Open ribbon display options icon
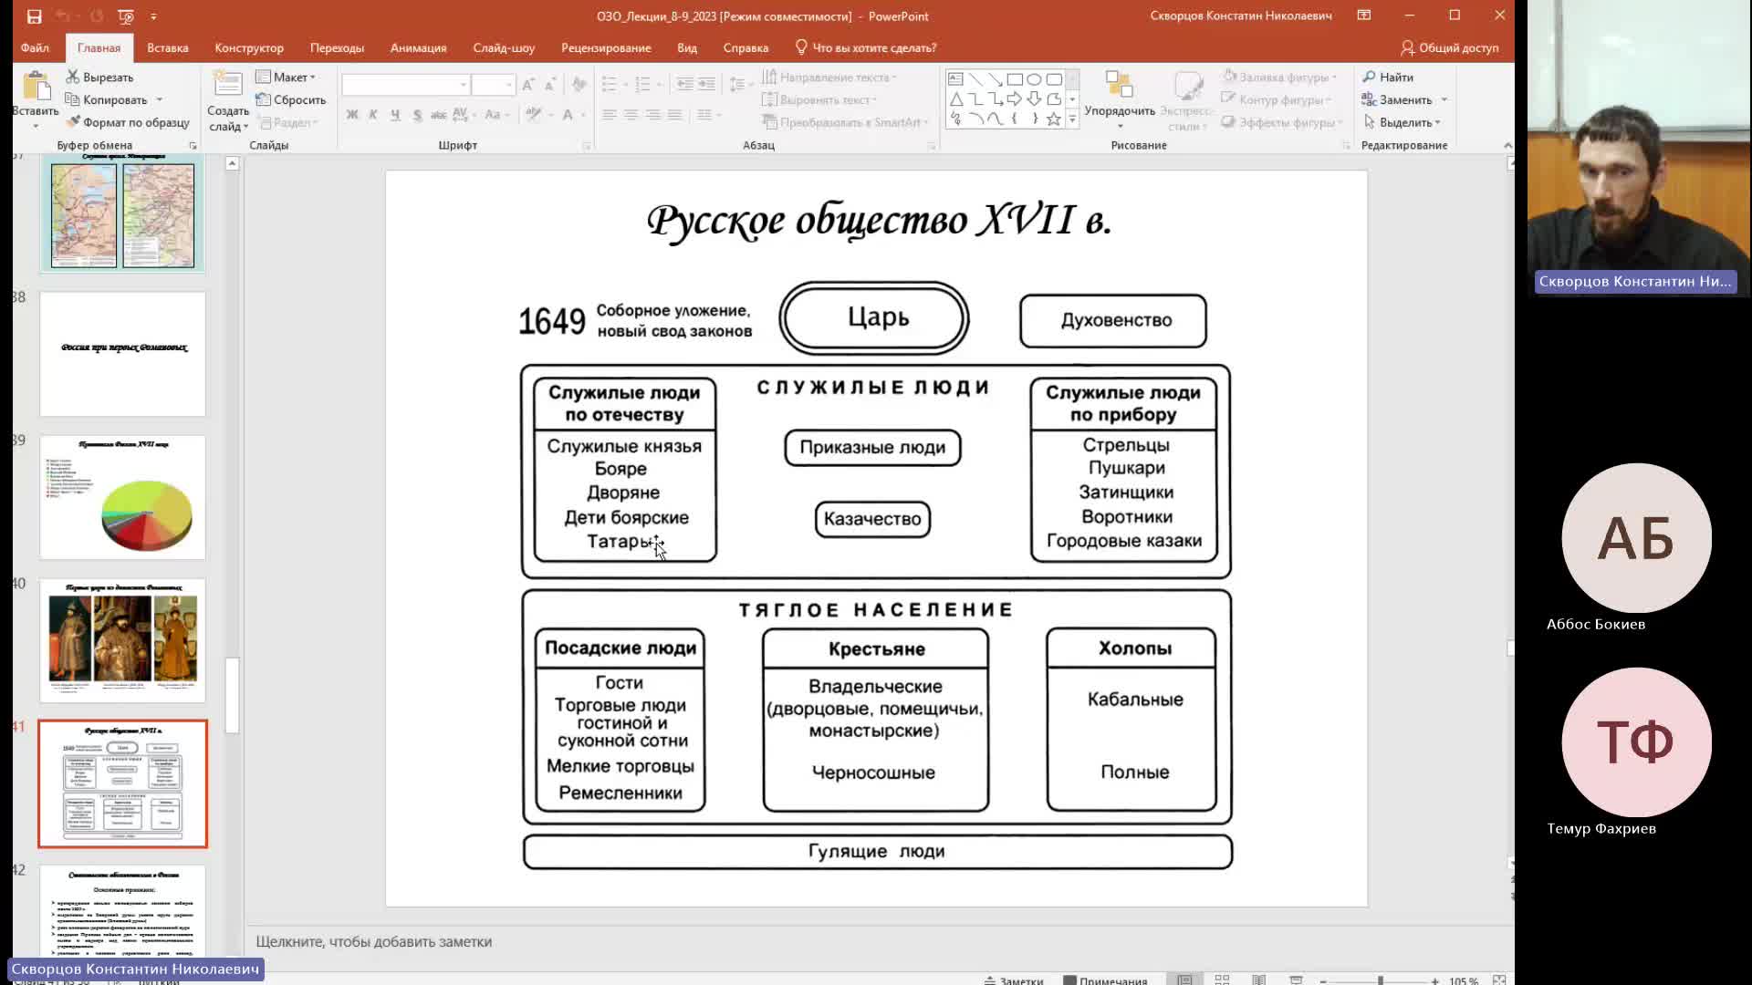 pyautogui.click(x=1364, y=16)
